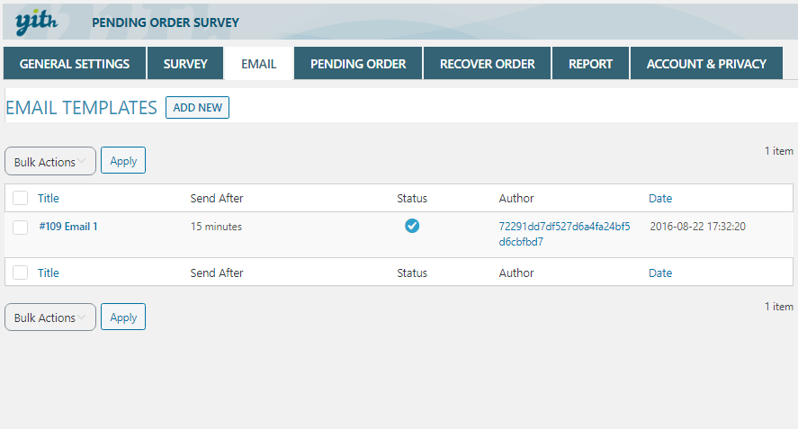
Task: Open the Account & Privacy tab
Action: (x=706, y=64)
